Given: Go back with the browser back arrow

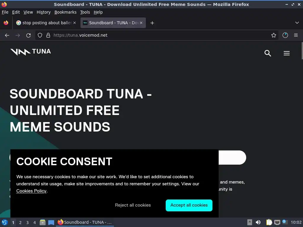Looking at the screenshot, I should [7, 35].
